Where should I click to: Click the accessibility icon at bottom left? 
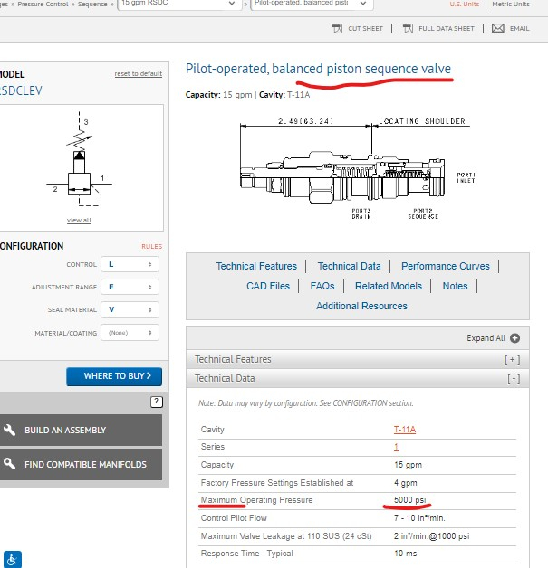click(14, 558)
